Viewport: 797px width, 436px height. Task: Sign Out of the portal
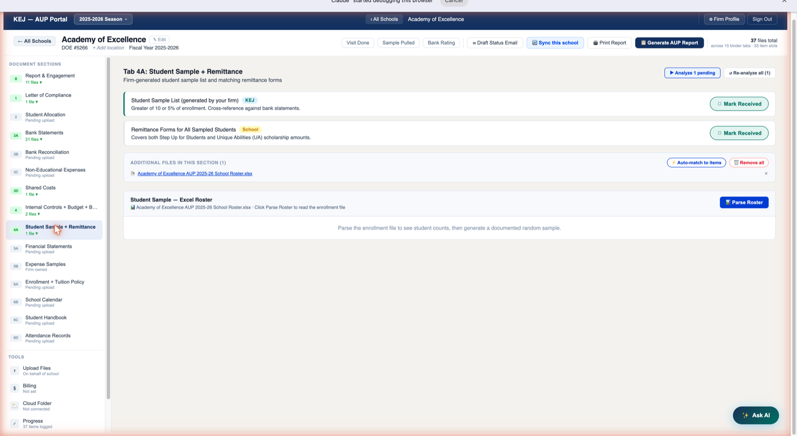tap(762, 19)
